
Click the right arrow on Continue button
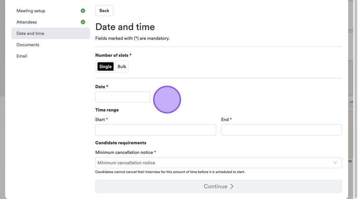point(232,186)
